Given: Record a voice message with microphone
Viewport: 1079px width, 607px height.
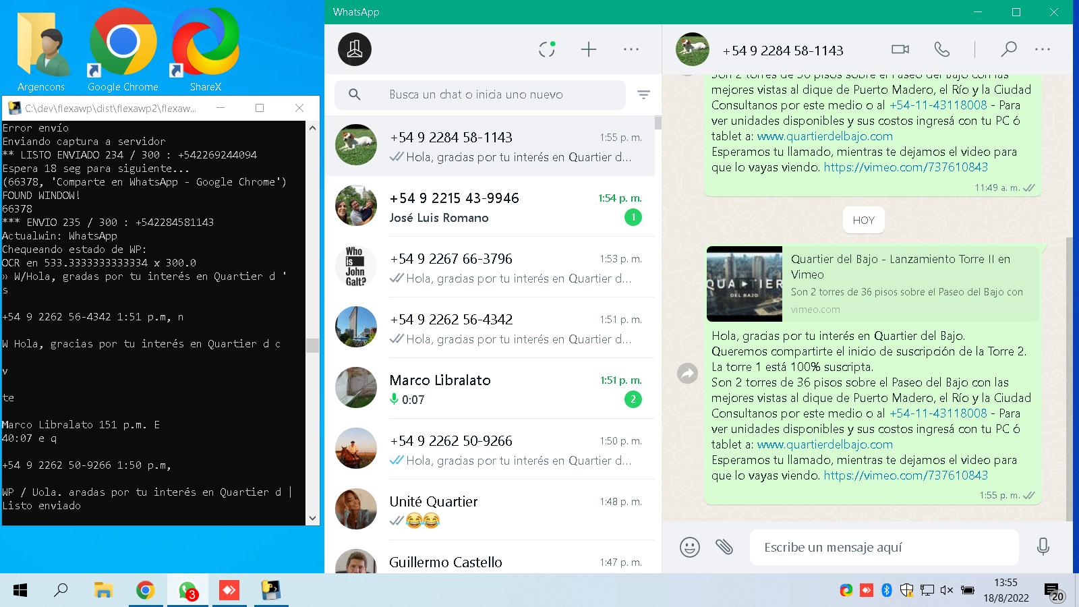Looking at the screenshot, I should pyautogui.click(x=1043, y=547).
